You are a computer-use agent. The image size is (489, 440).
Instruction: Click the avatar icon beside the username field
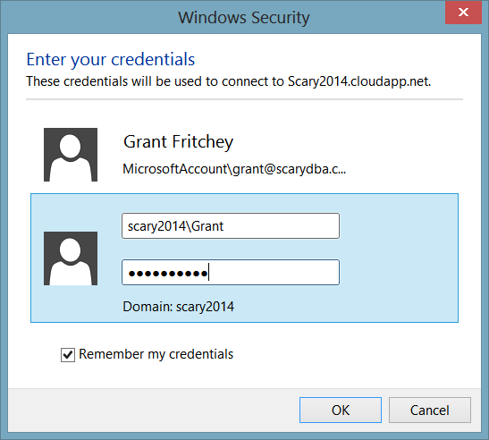[x=71, y=258]
